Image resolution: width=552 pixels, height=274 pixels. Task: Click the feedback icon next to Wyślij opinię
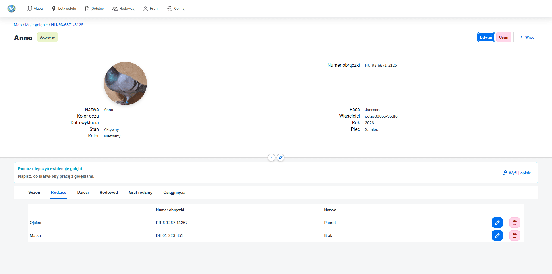pyautogui.click(x=505, y=173)
